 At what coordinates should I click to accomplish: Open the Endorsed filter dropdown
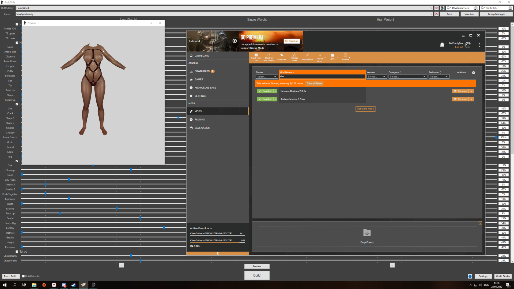click(x=439, y=77)
